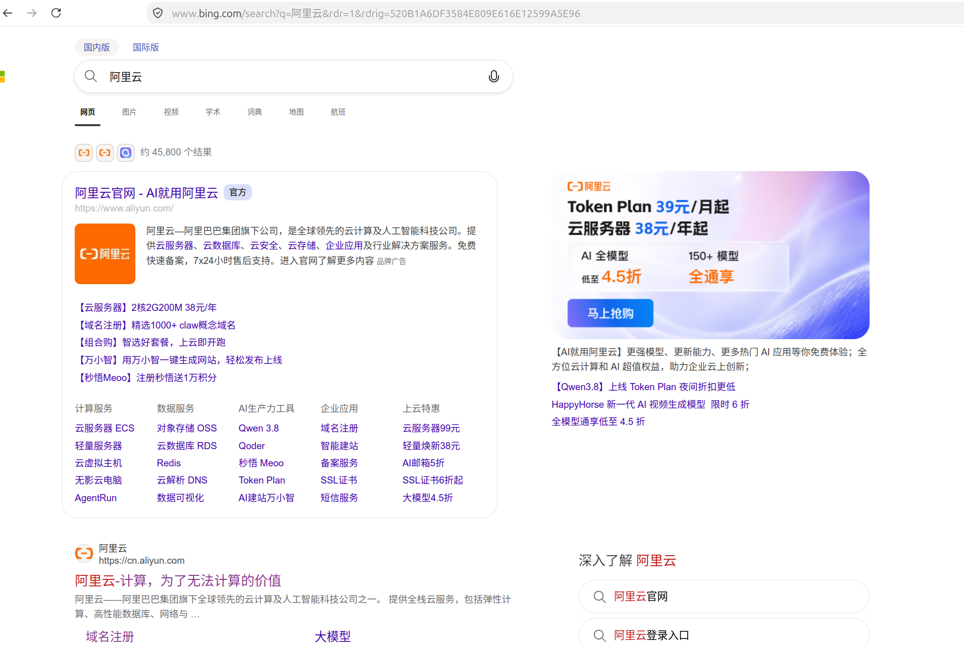The height and width of the screenshot is (646, 964).
Task: Open the 航班 results tab
Action: pyautogui.click(x=338, y=112)
